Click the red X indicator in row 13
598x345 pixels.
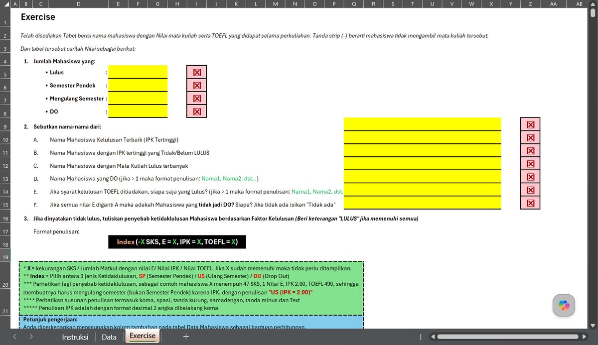pyautogui.click(x=530, y=177)
